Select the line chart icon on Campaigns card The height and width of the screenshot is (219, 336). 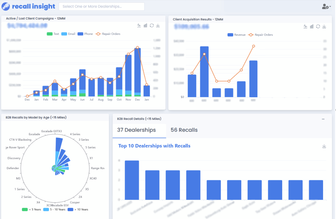coord(139,26)
